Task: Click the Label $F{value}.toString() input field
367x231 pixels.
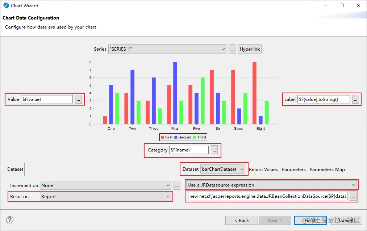Action: 324,99
